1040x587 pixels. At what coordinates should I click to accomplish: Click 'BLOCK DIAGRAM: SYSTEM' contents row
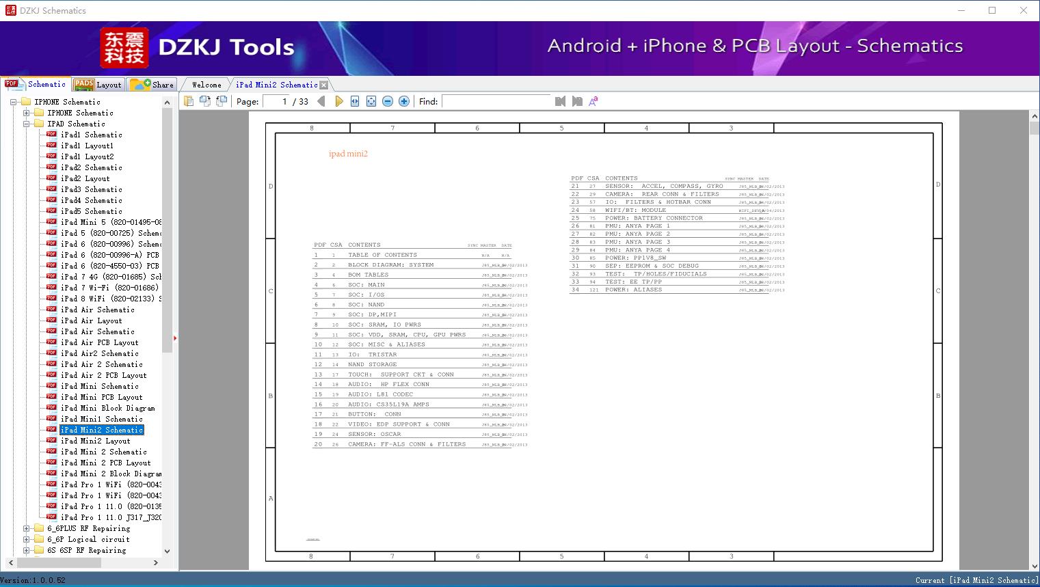[421, 265]
